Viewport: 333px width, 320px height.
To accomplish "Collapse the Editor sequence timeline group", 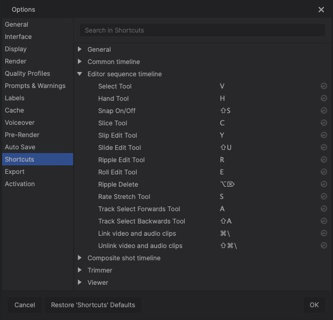I will (80, 74).
